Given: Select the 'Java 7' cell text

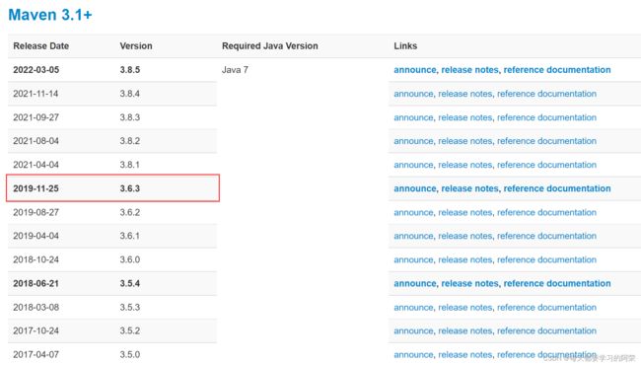Looking at the screenshot, I should pyautogui.click(x=235, y=70).
